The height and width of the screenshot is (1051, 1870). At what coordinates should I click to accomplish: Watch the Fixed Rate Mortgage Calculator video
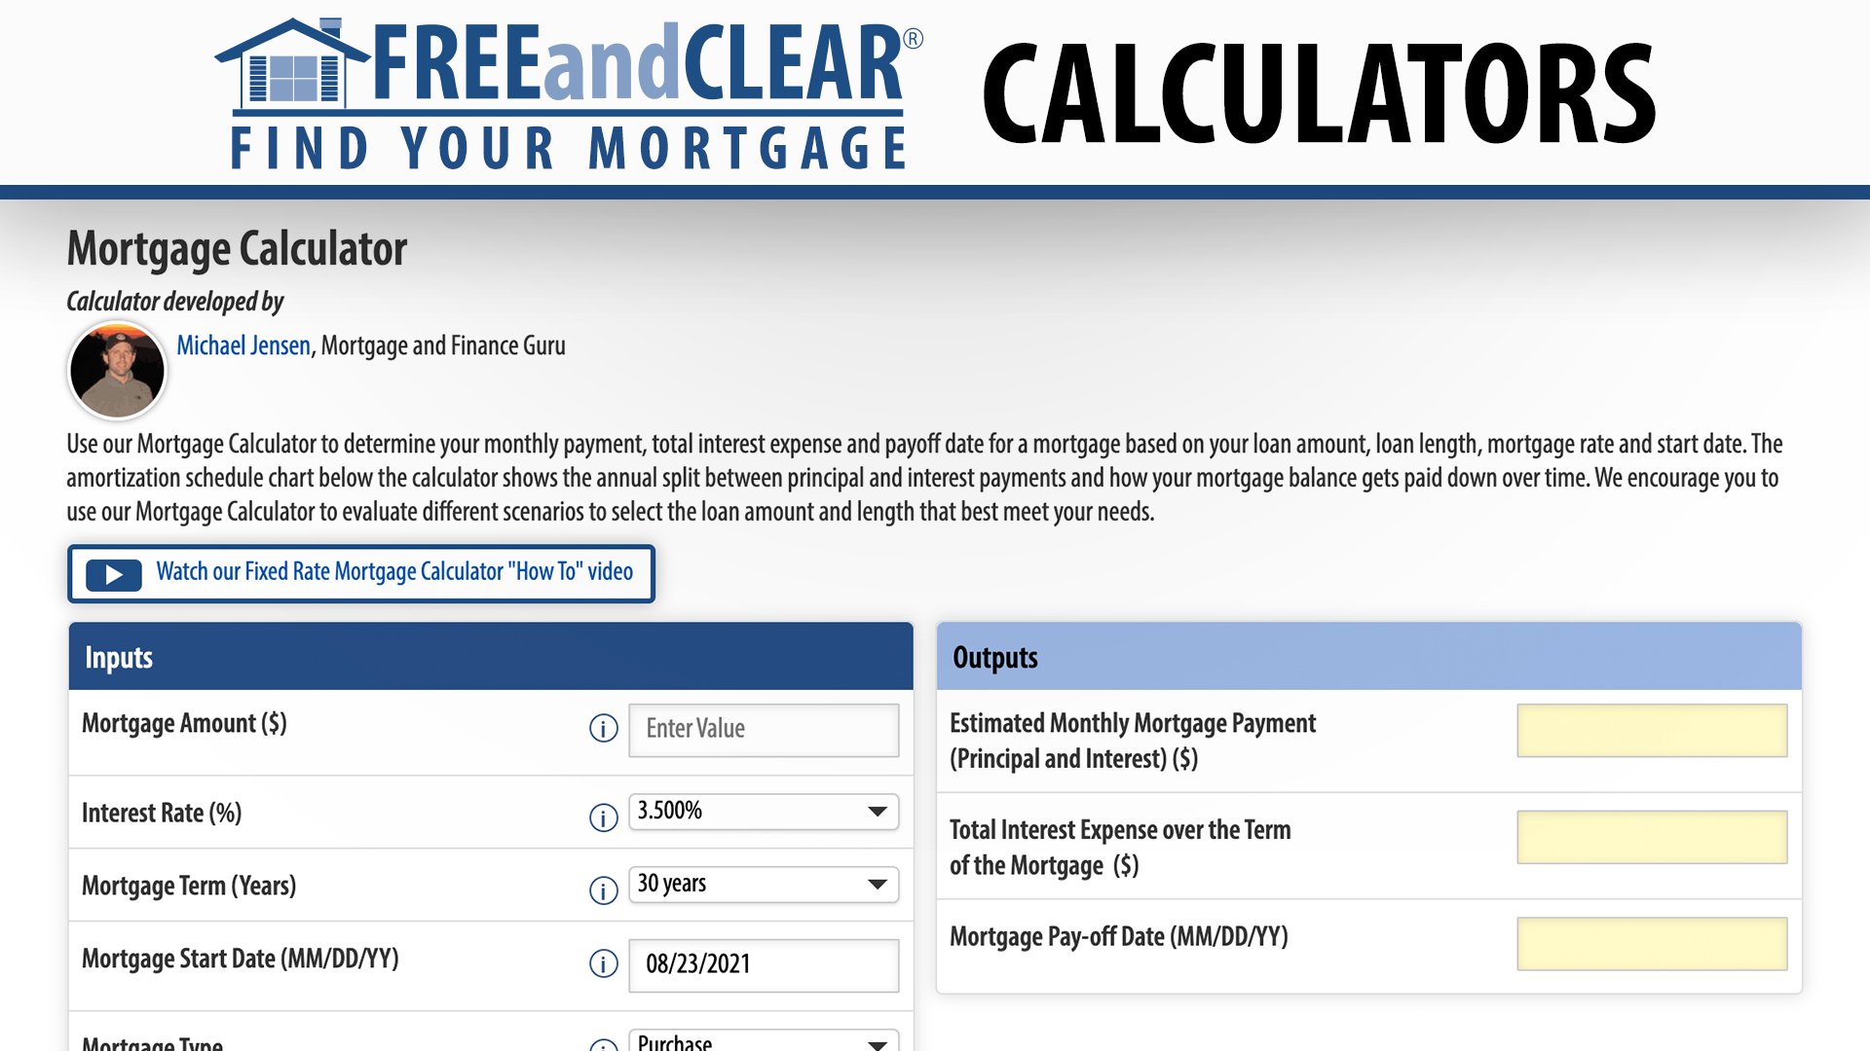[363, 572]
